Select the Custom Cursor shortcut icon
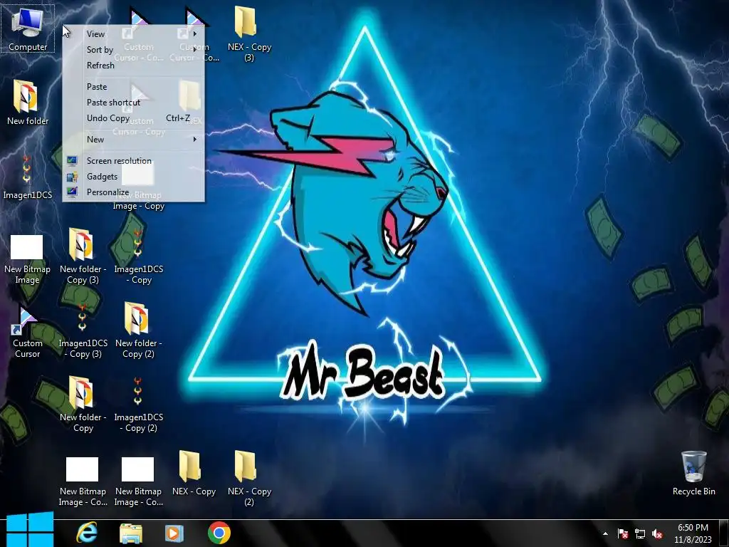 (27, 330)
